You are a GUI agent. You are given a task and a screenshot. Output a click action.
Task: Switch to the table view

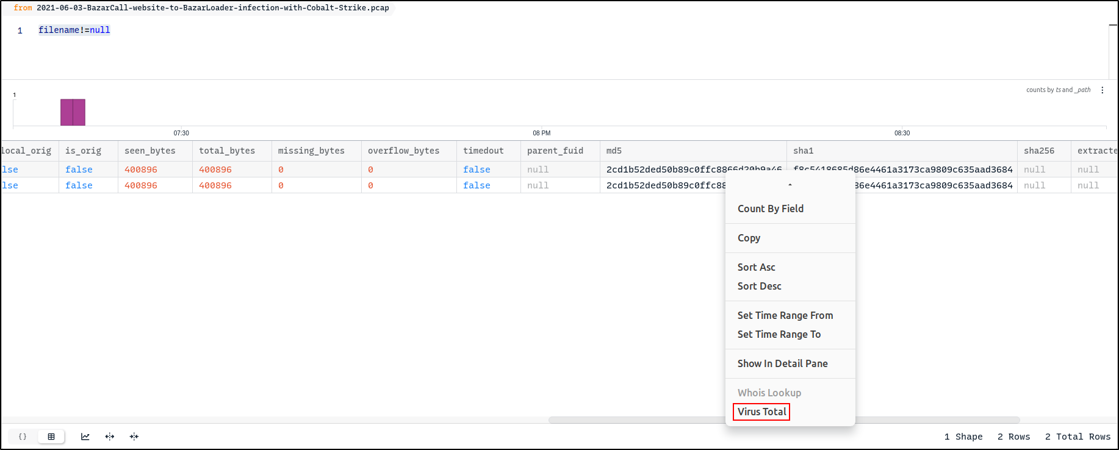tap(51, 437)
